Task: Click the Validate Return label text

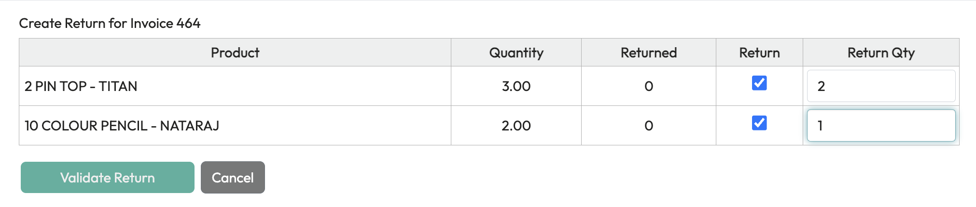Action: tap(108, 178)
